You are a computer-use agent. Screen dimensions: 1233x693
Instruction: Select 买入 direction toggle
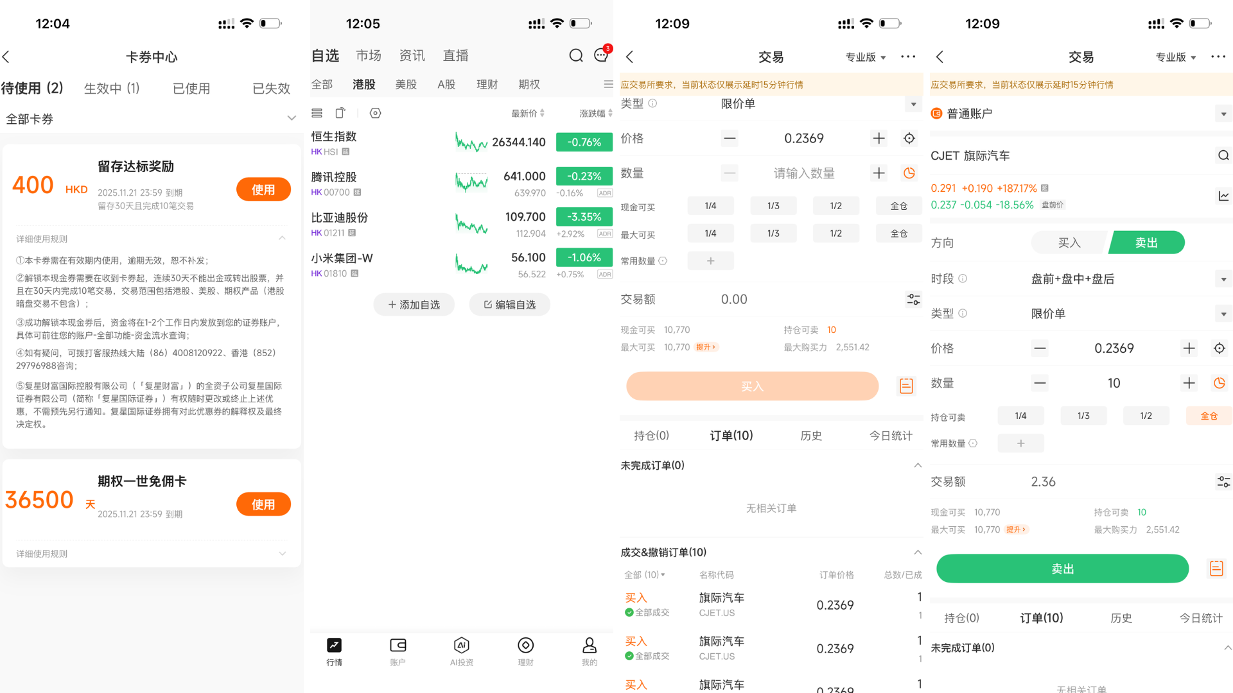tap(1069, 243)
